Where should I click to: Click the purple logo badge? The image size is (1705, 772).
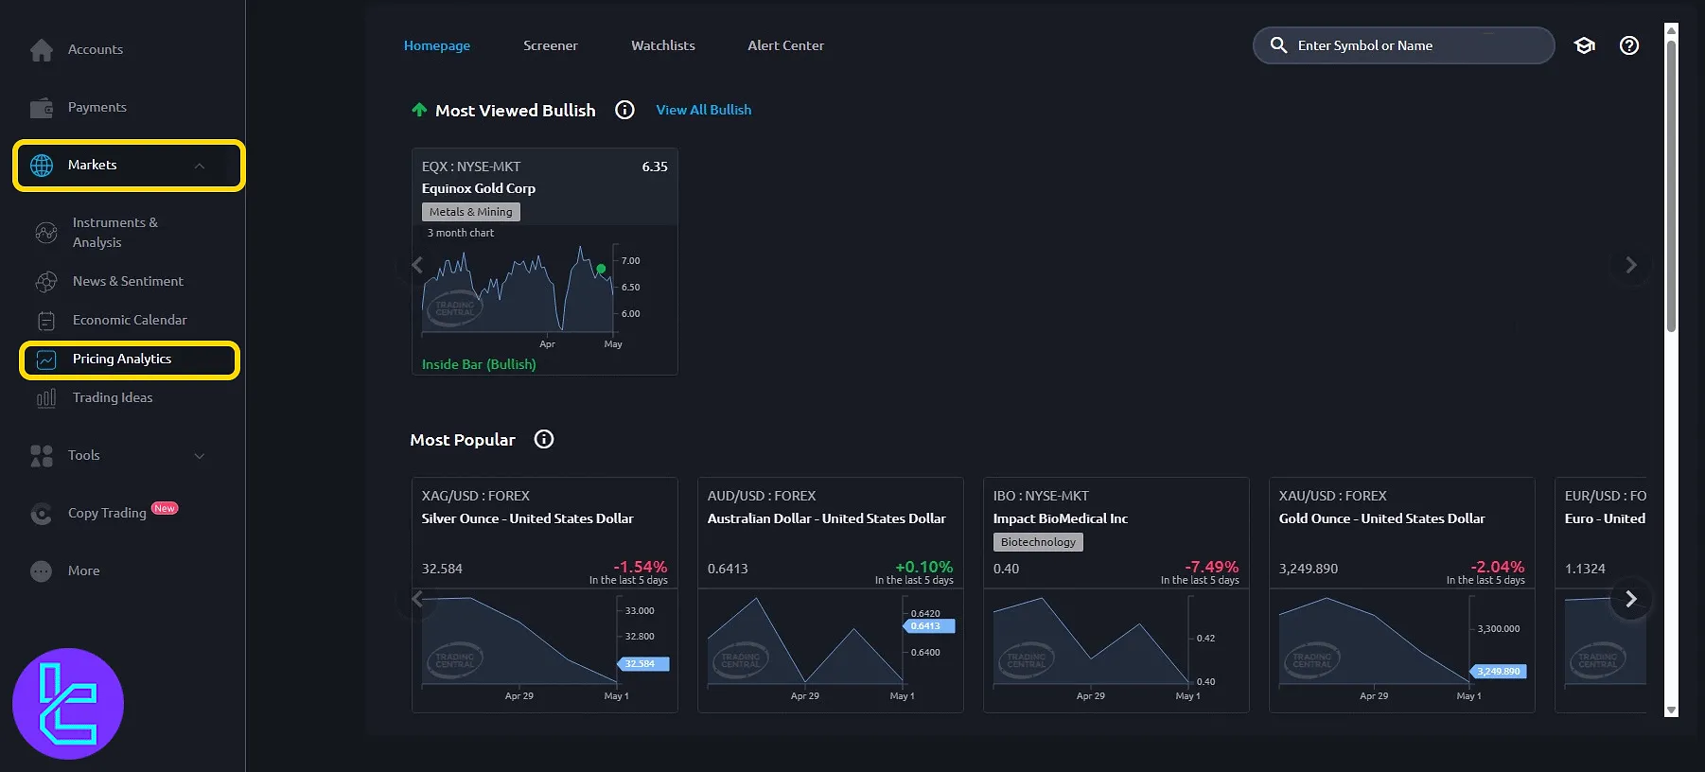pyautogui.click(x=68, y=704)
